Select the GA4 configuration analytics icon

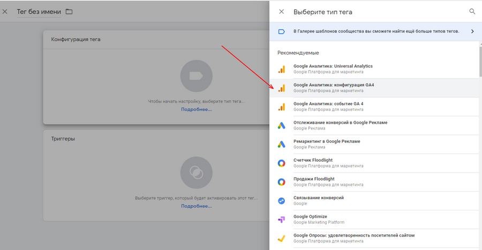point(281,88)
